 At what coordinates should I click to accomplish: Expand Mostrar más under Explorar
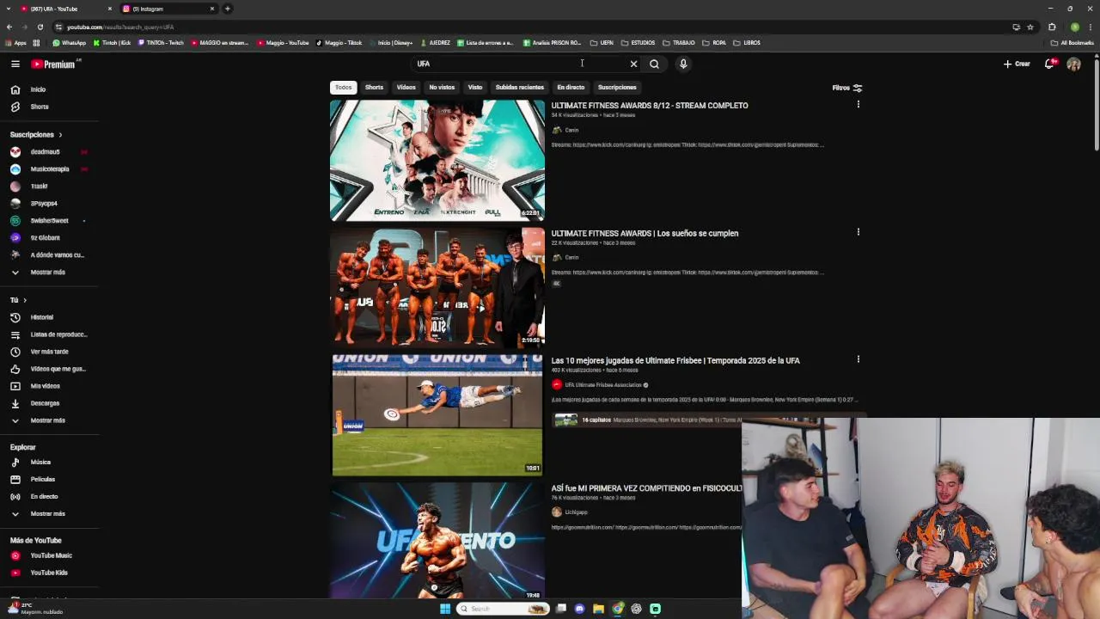click(x=49, y=513)
